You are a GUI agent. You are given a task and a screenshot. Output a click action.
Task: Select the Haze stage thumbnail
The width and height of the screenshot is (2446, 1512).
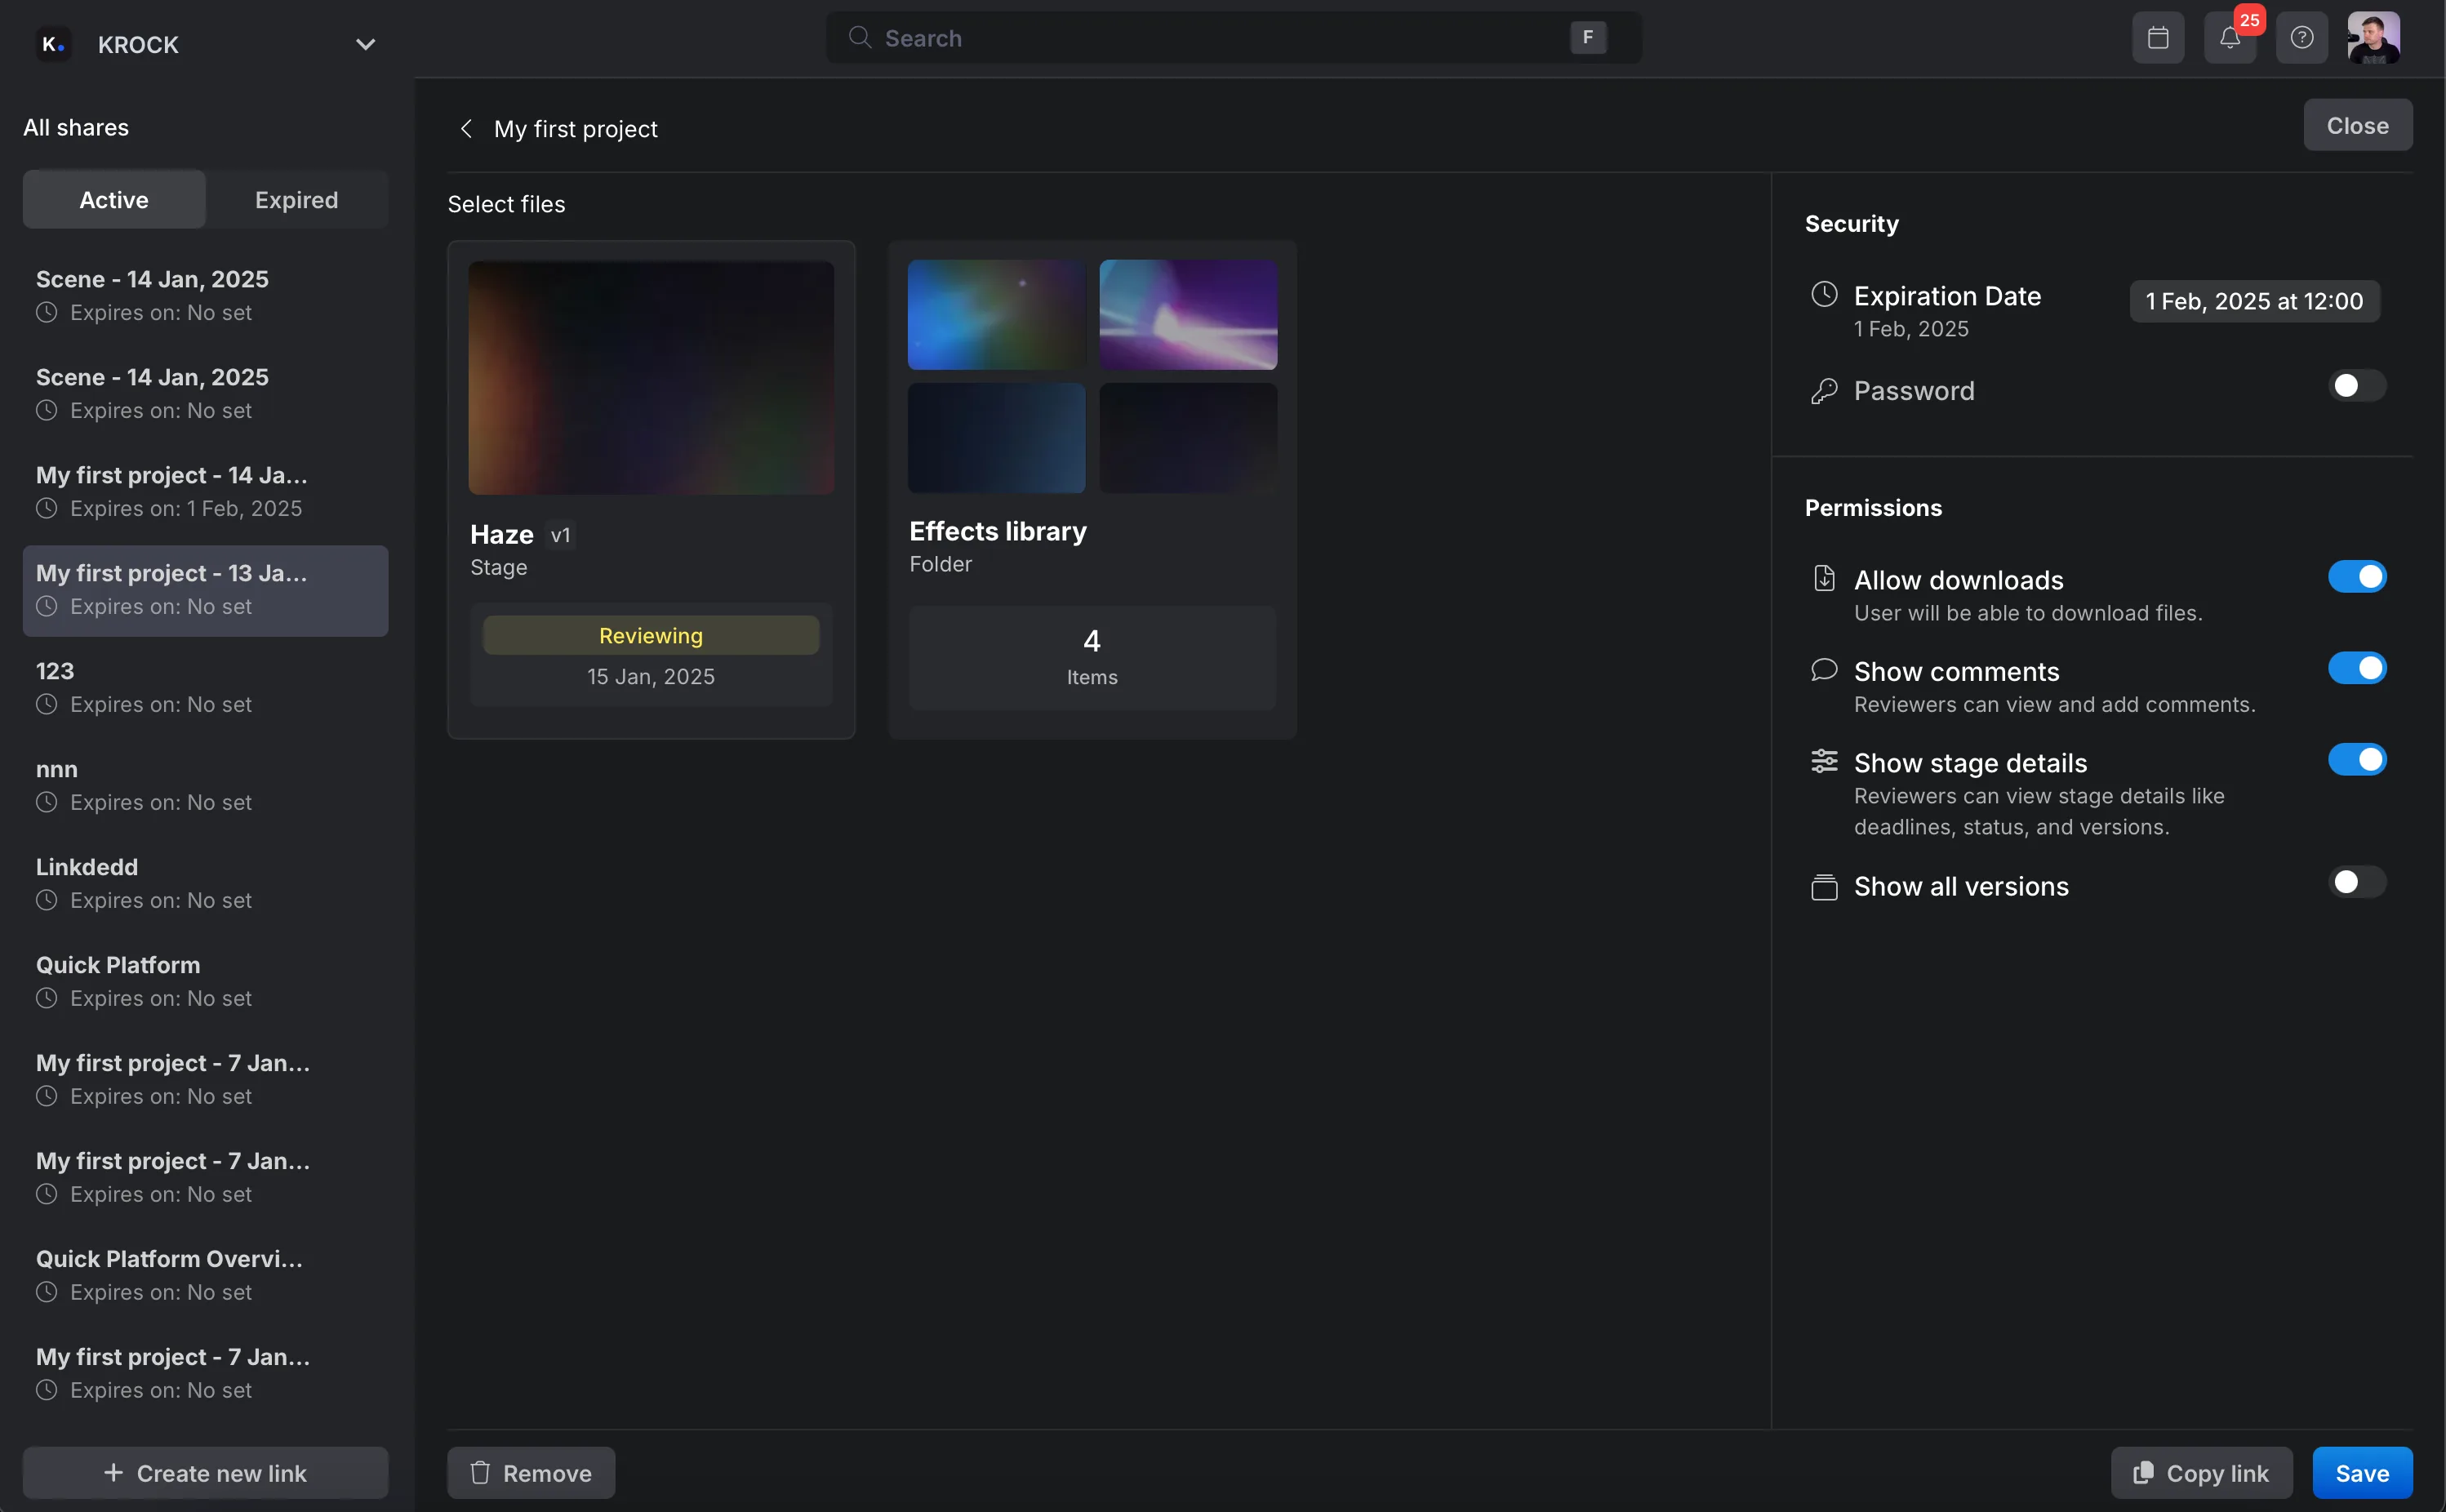[651, 378]
